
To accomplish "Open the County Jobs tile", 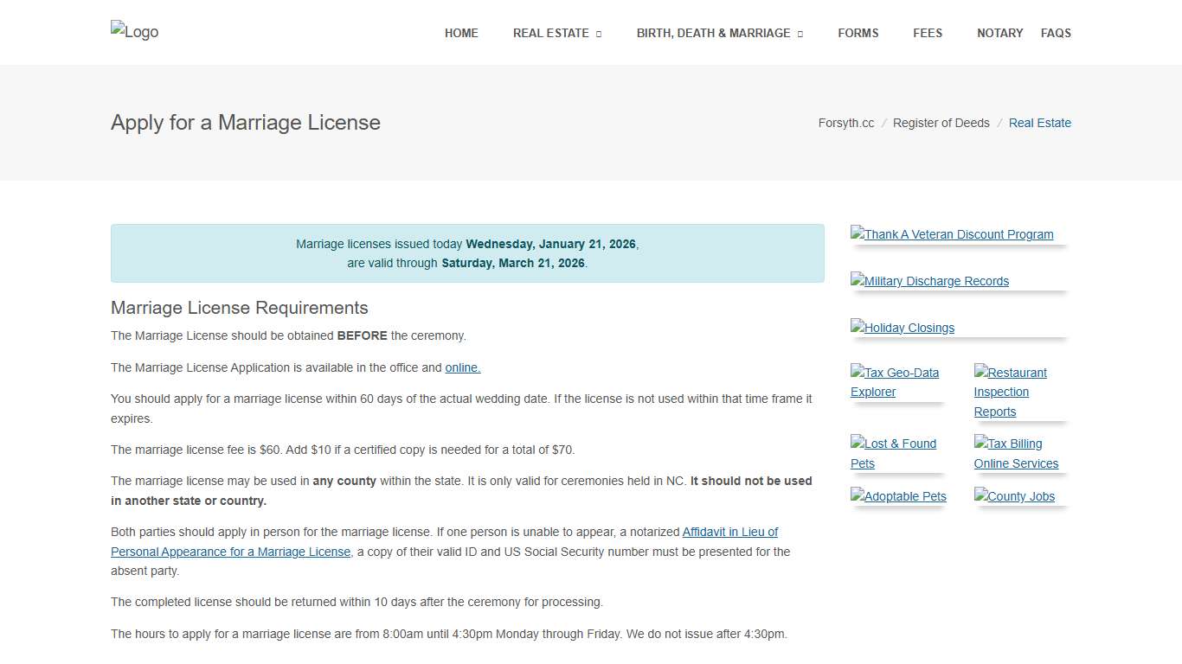I will coord(1014,496).
